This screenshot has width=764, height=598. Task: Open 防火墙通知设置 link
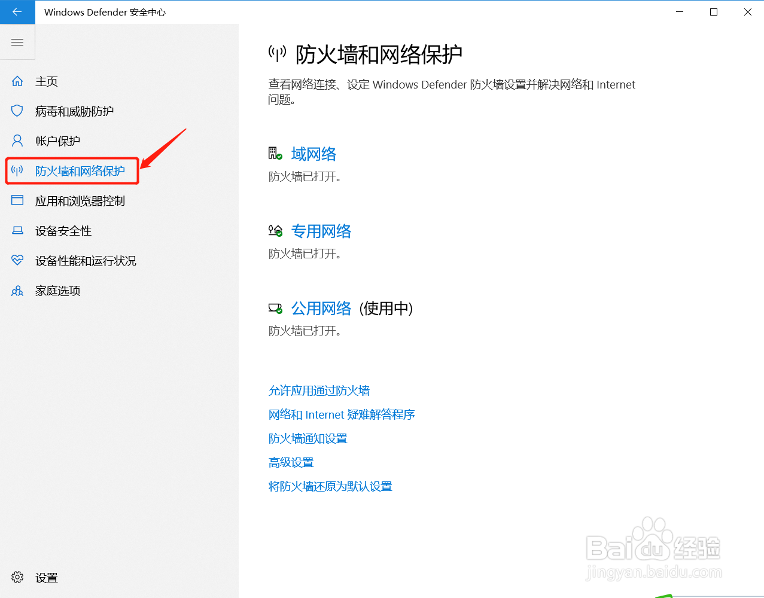click(308, 438)
